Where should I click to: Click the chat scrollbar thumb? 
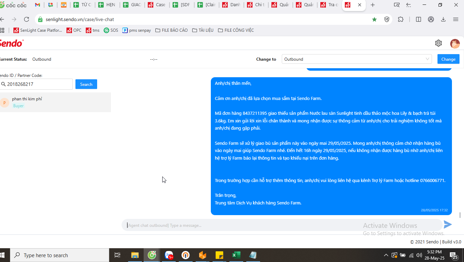pos(460,215)
